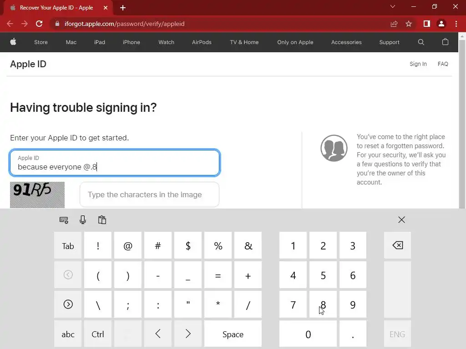Click the Sign In link
Image resolution: width=466 pixels, height=349 pixels.
pyautogui.click(x=418, y=64)
